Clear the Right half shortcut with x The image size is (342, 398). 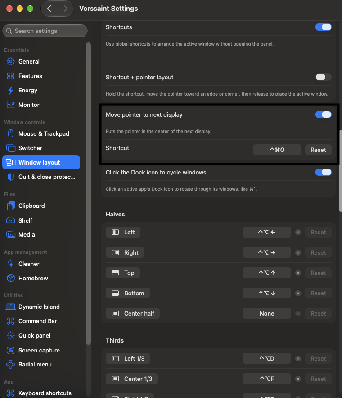coord(298,252)
